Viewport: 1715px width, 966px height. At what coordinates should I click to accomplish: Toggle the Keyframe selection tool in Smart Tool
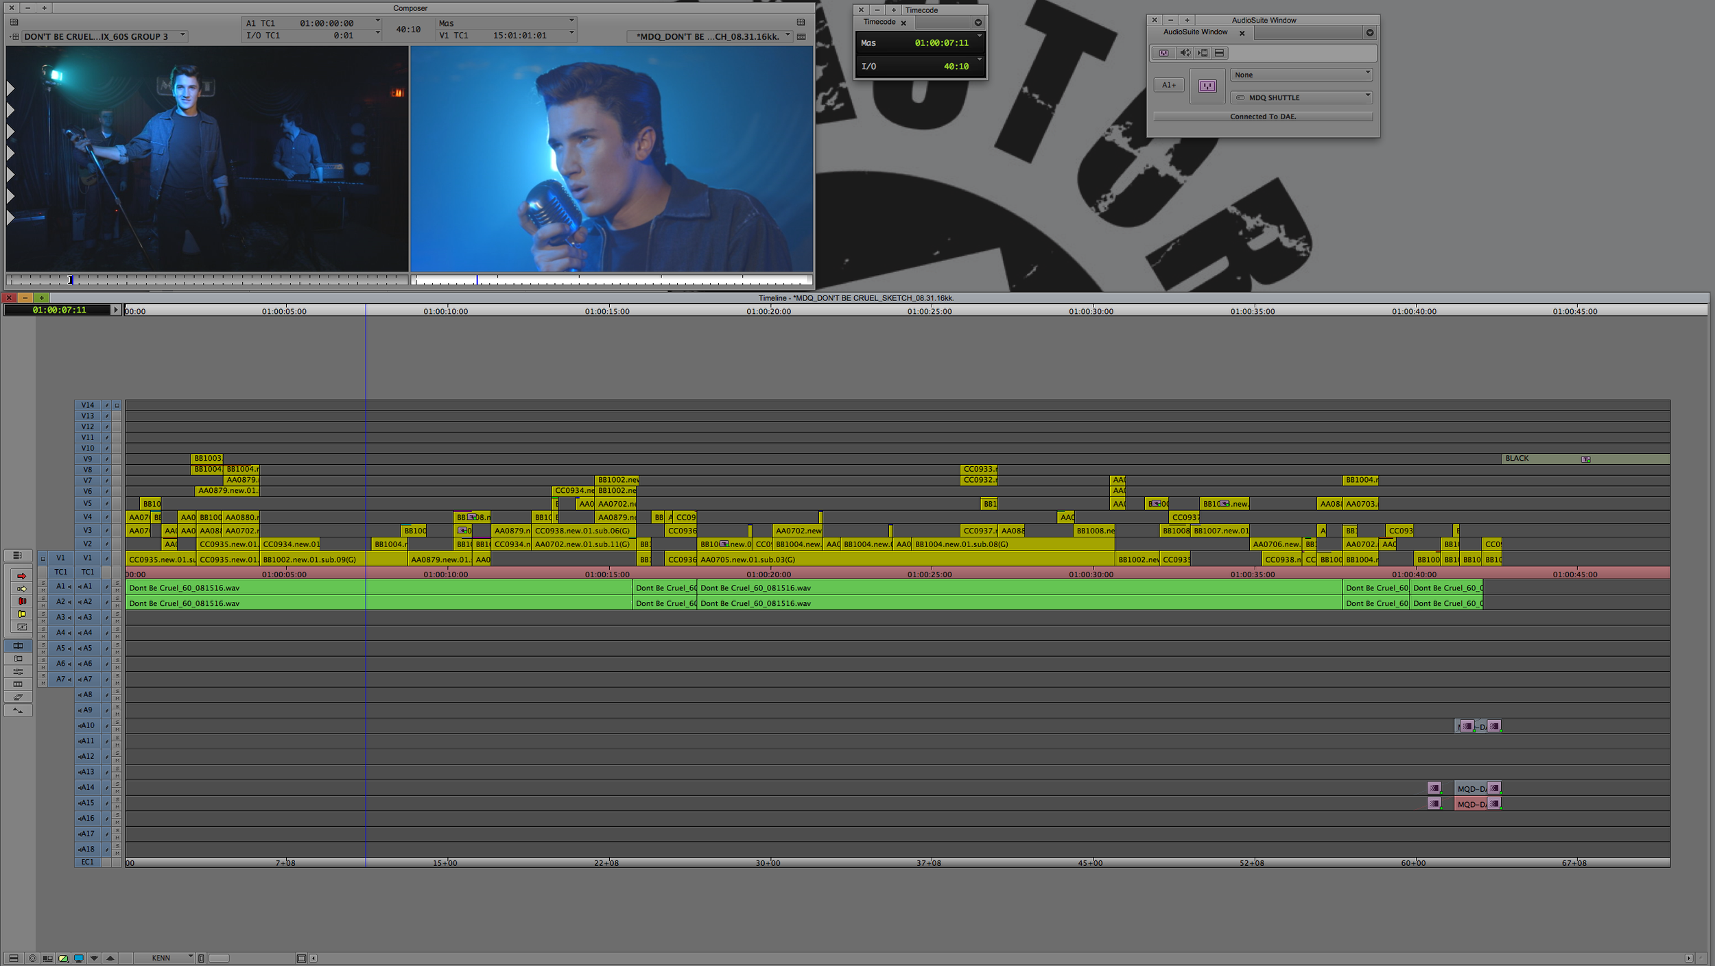point(21,627)
